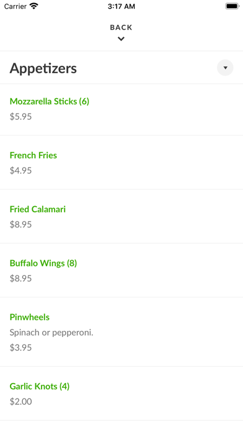Image resolution: width=243 pixels, height=432 pixels.
Task: Click the battery icon in status bar
Action: tap(232, 6)
